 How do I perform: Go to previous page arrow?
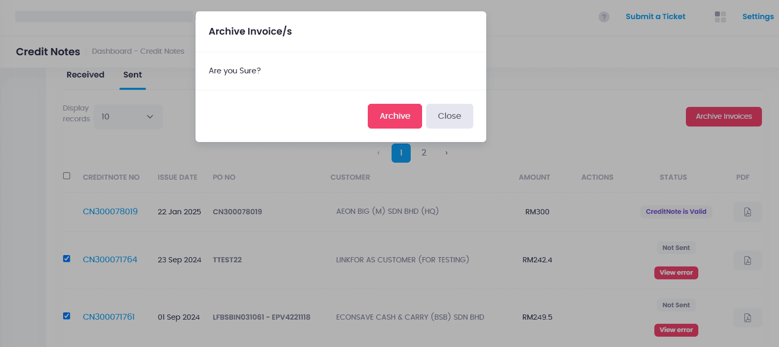tap(378, 153)
